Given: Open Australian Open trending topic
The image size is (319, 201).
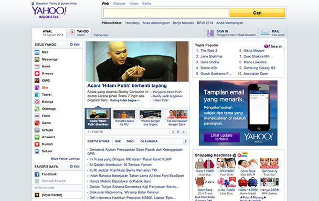Looking at the screenshot, I should [x=256, y=74].
